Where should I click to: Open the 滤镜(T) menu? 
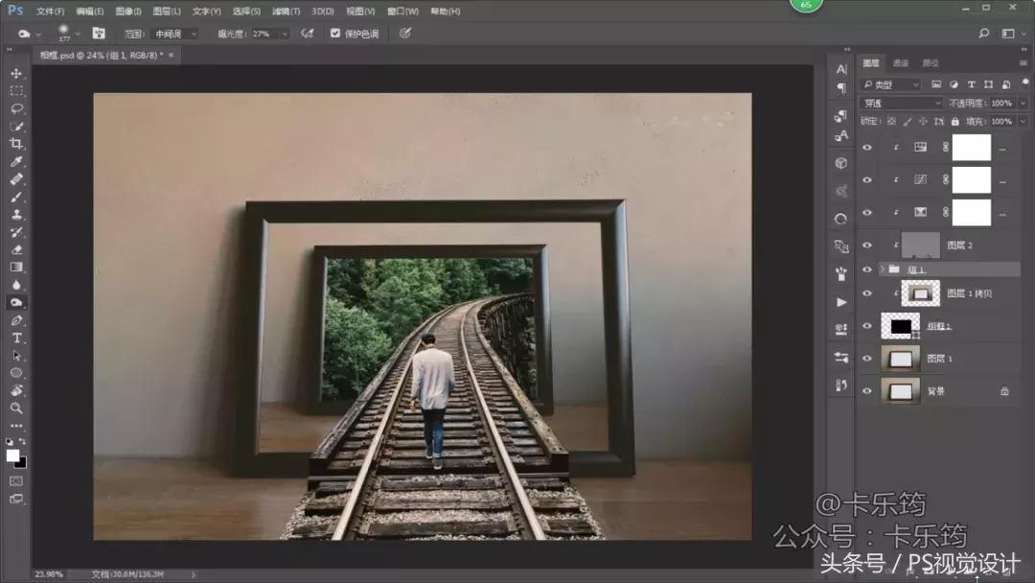[286, 12]
